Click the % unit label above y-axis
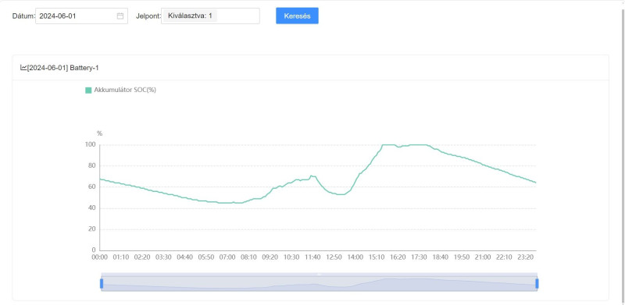The height and width of the screenshot is (305, 625). pyautogui.click(x=100, y=133)
